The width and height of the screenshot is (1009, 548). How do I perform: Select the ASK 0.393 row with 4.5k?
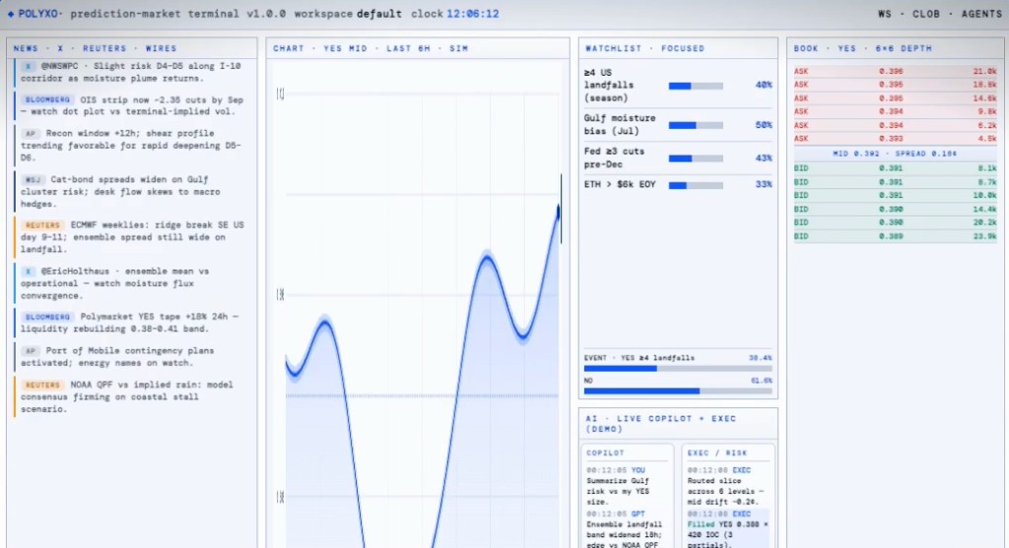pos(895,139)
